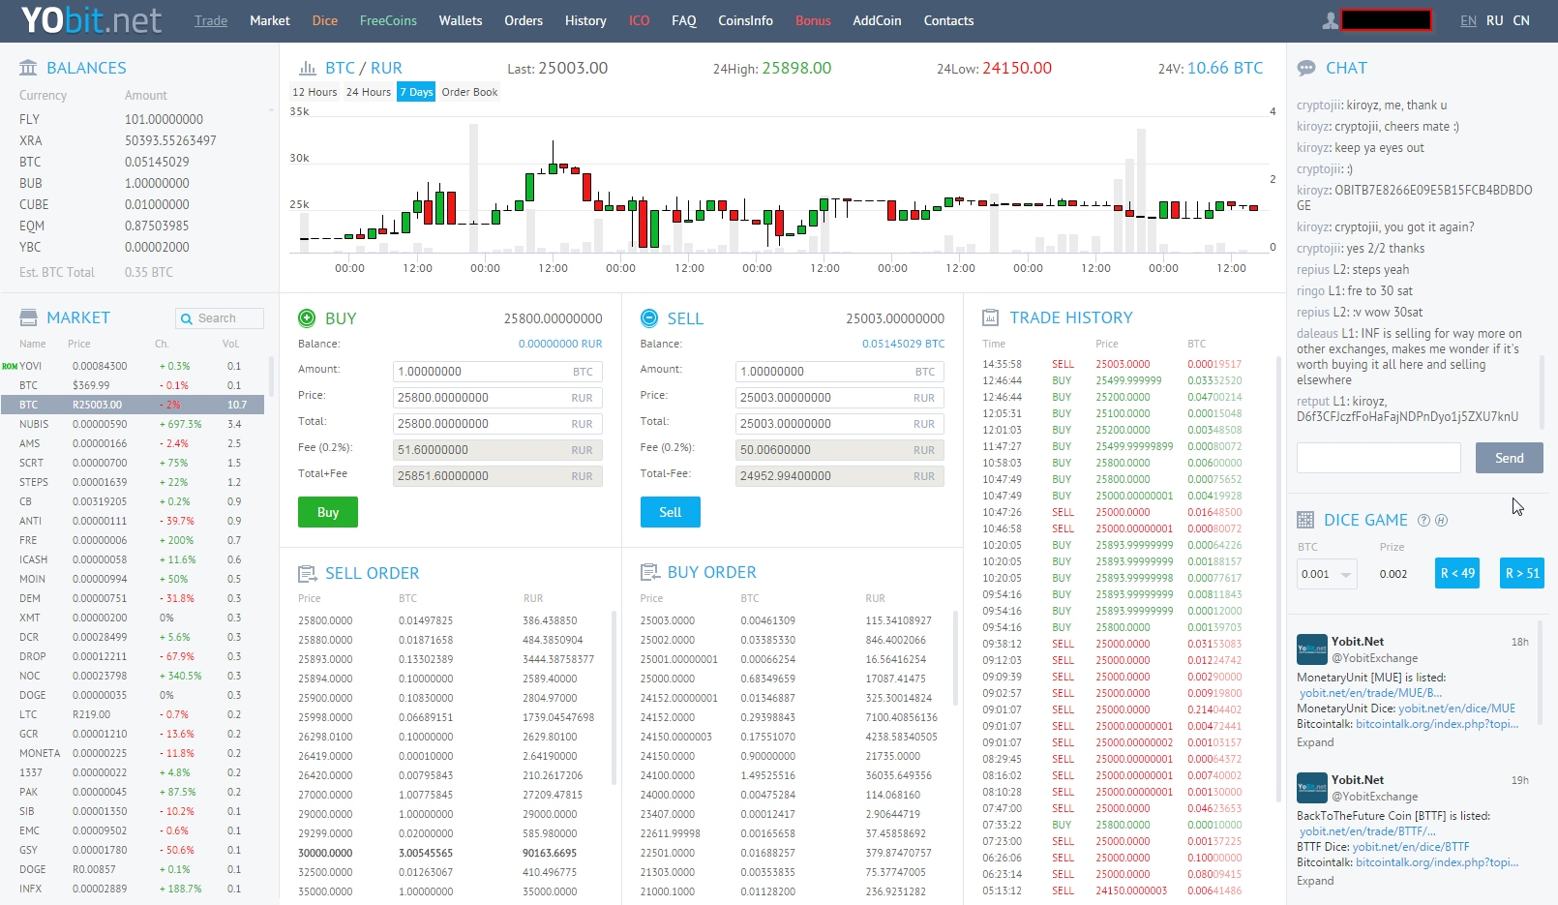This screenshot has width=1558, height=905.
Task: Click the Dice Game grid icon
Action: [x=1305, y=520]
